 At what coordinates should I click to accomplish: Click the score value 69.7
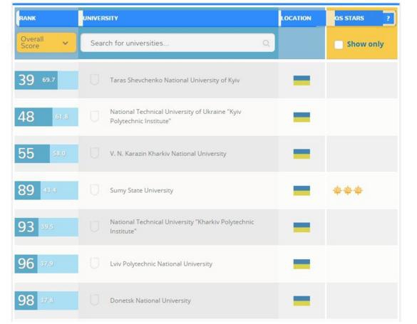tap(48, 80)
